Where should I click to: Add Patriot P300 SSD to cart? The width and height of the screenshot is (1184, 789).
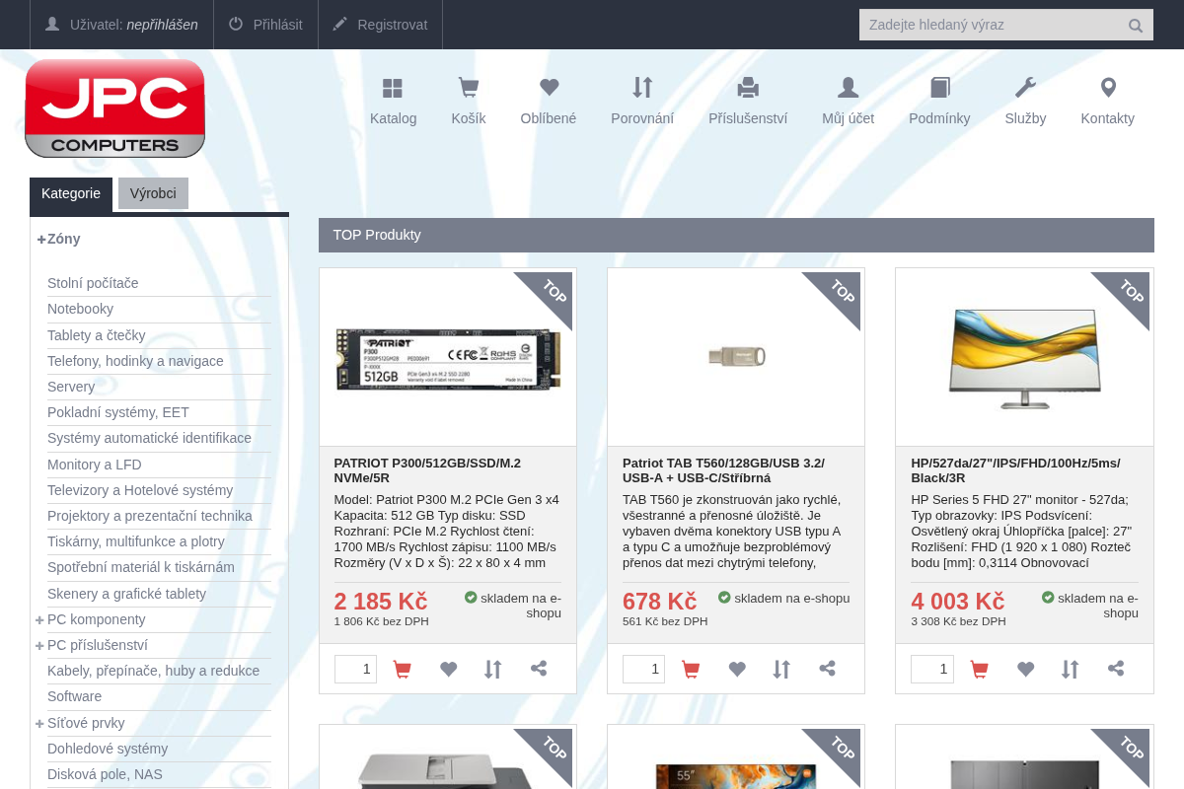point(402,670)
